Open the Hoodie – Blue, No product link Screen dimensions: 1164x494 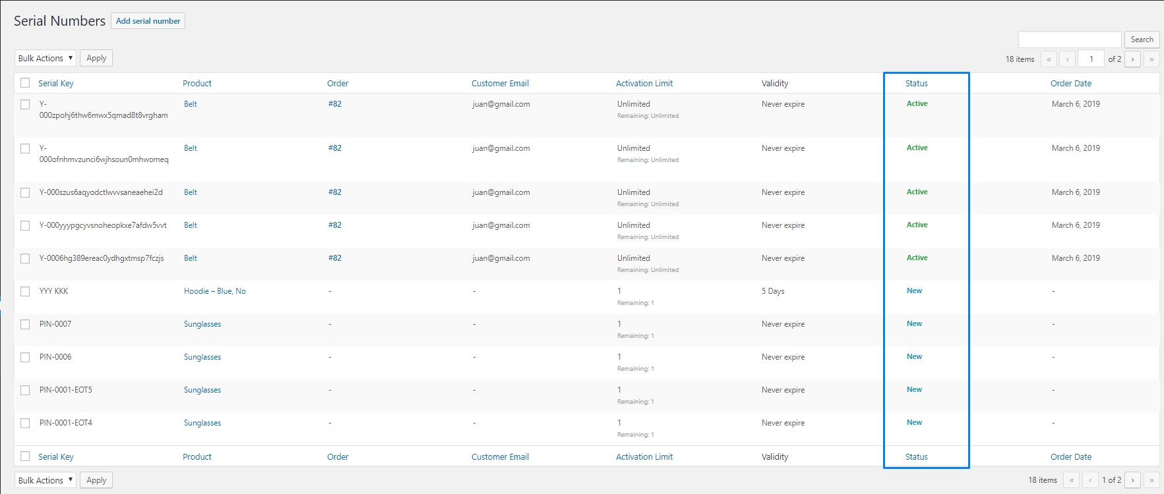[x=214, y=291]
